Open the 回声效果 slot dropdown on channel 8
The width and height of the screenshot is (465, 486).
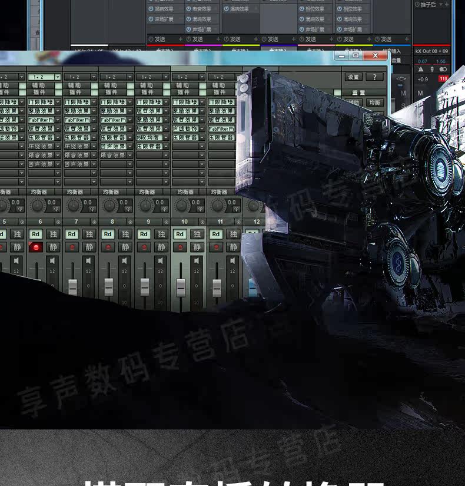[130, 146]
